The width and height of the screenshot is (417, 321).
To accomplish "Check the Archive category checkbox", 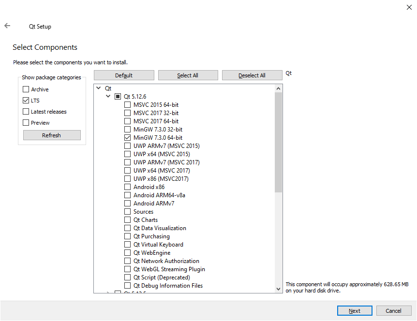I will click(26, 89).
